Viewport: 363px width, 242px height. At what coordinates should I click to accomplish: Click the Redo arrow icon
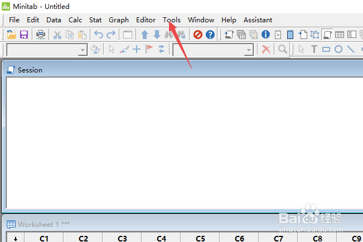click(111, 35)
